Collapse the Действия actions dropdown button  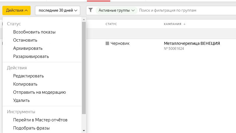tap(17, 10)
